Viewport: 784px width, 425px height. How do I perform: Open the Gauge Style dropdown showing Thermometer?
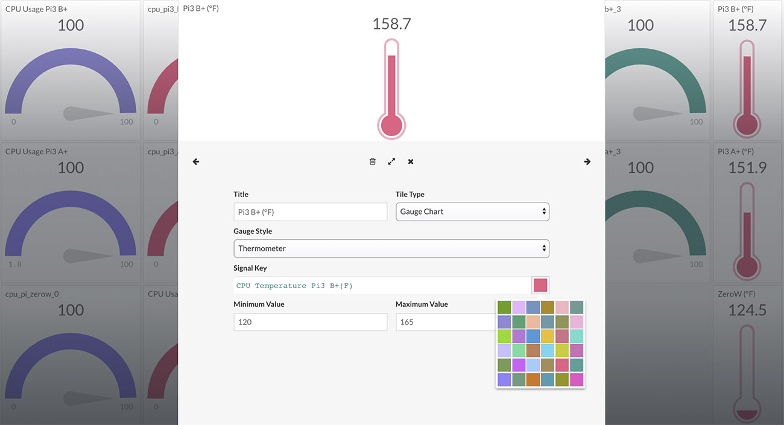point(391,248)
